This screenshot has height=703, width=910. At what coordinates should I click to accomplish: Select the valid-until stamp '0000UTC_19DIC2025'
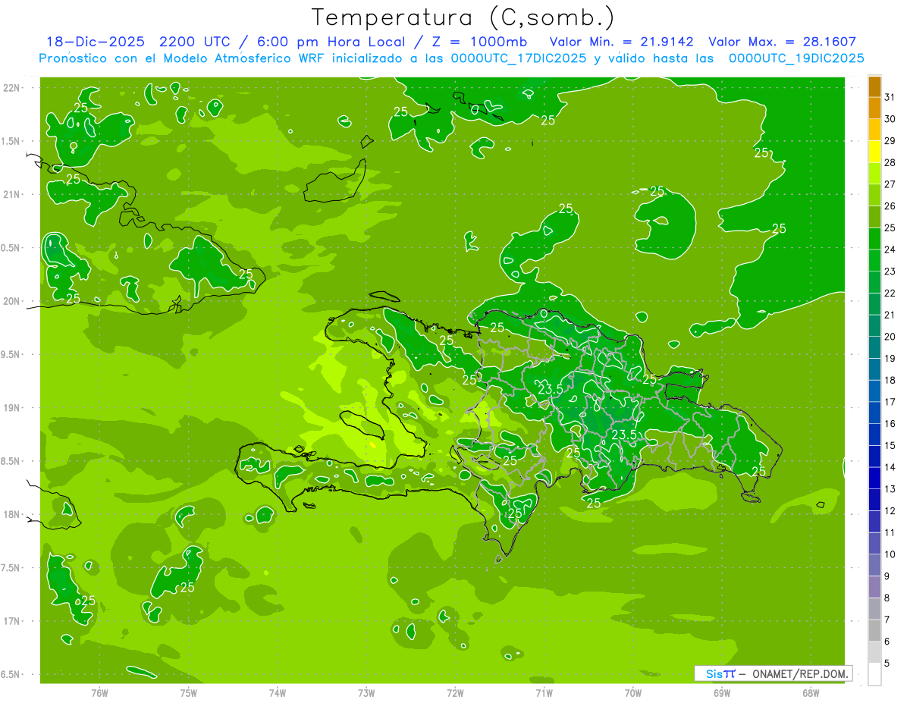pos(796,58)
